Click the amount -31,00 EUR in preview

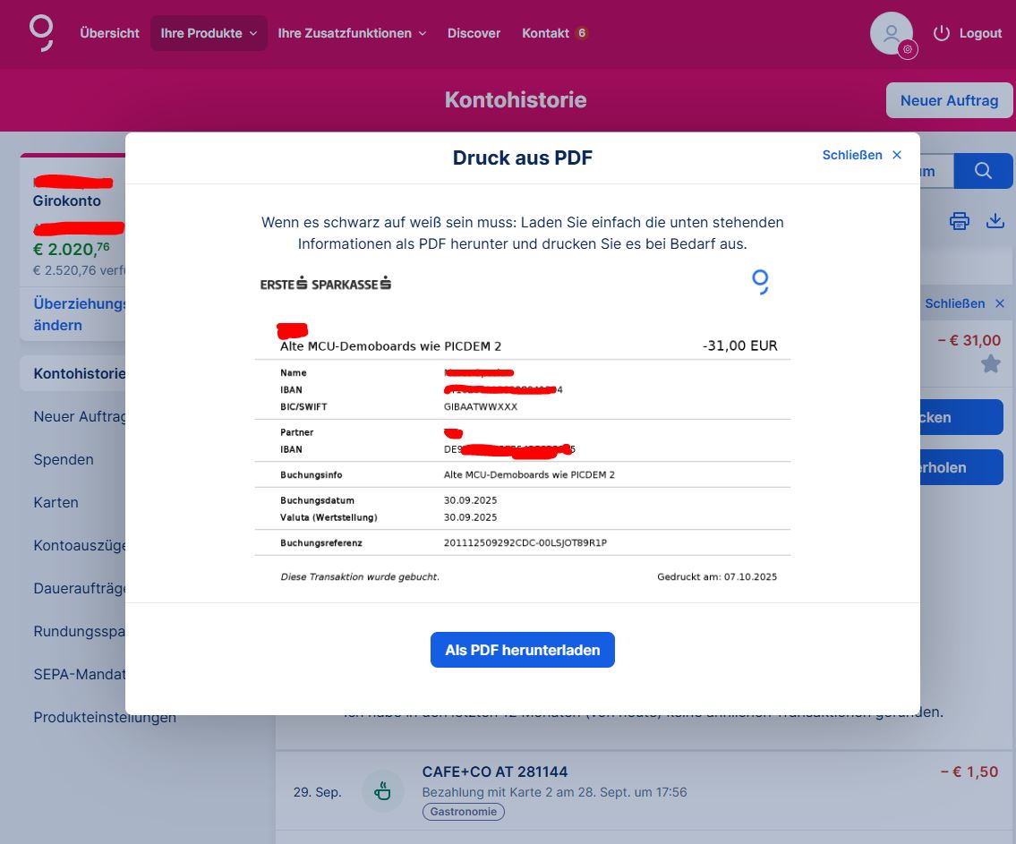[740, 345]
